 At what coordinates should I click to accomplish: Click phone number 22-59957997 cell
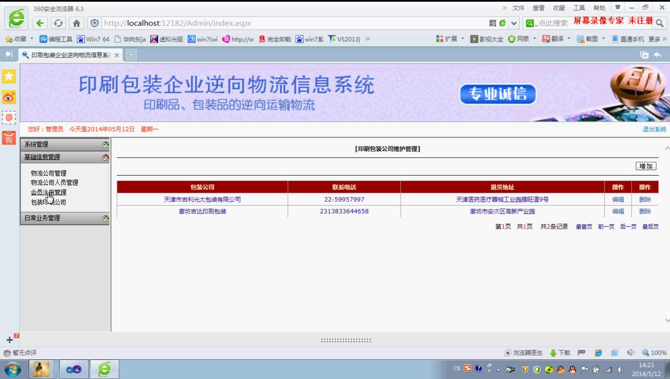pyautogui.click(x=344, y=200)
